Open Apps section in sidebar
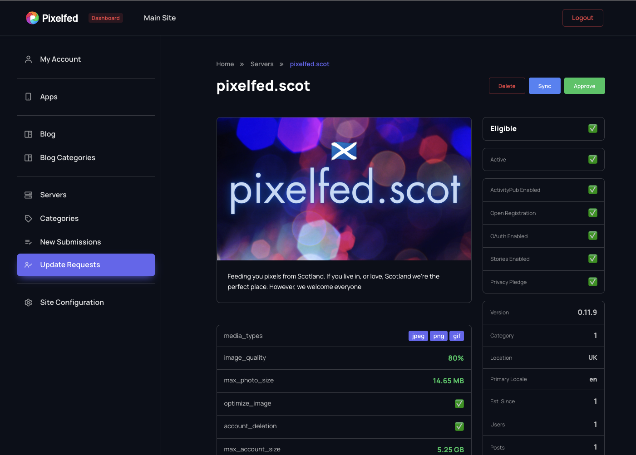The width and height of the screenshot is (636, 455). tap(86, 97)
